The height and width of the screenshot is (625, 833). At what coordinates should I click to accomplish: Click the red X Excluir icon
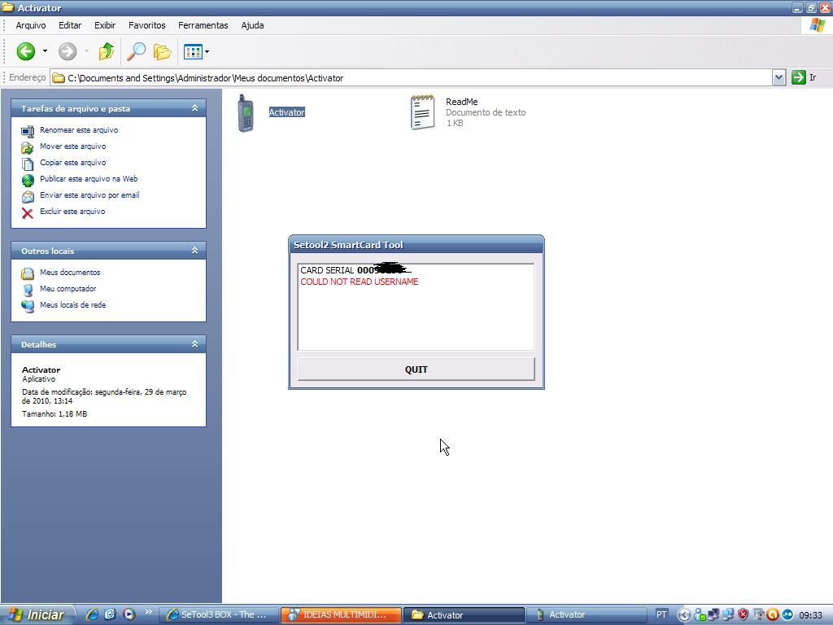coord(28,213)
